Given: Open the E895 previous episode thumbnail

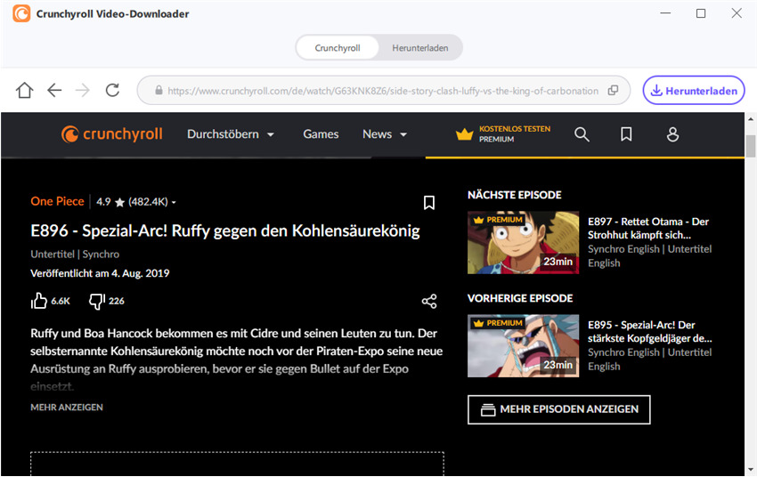Looking at the screenshot, I should (523, 346).
